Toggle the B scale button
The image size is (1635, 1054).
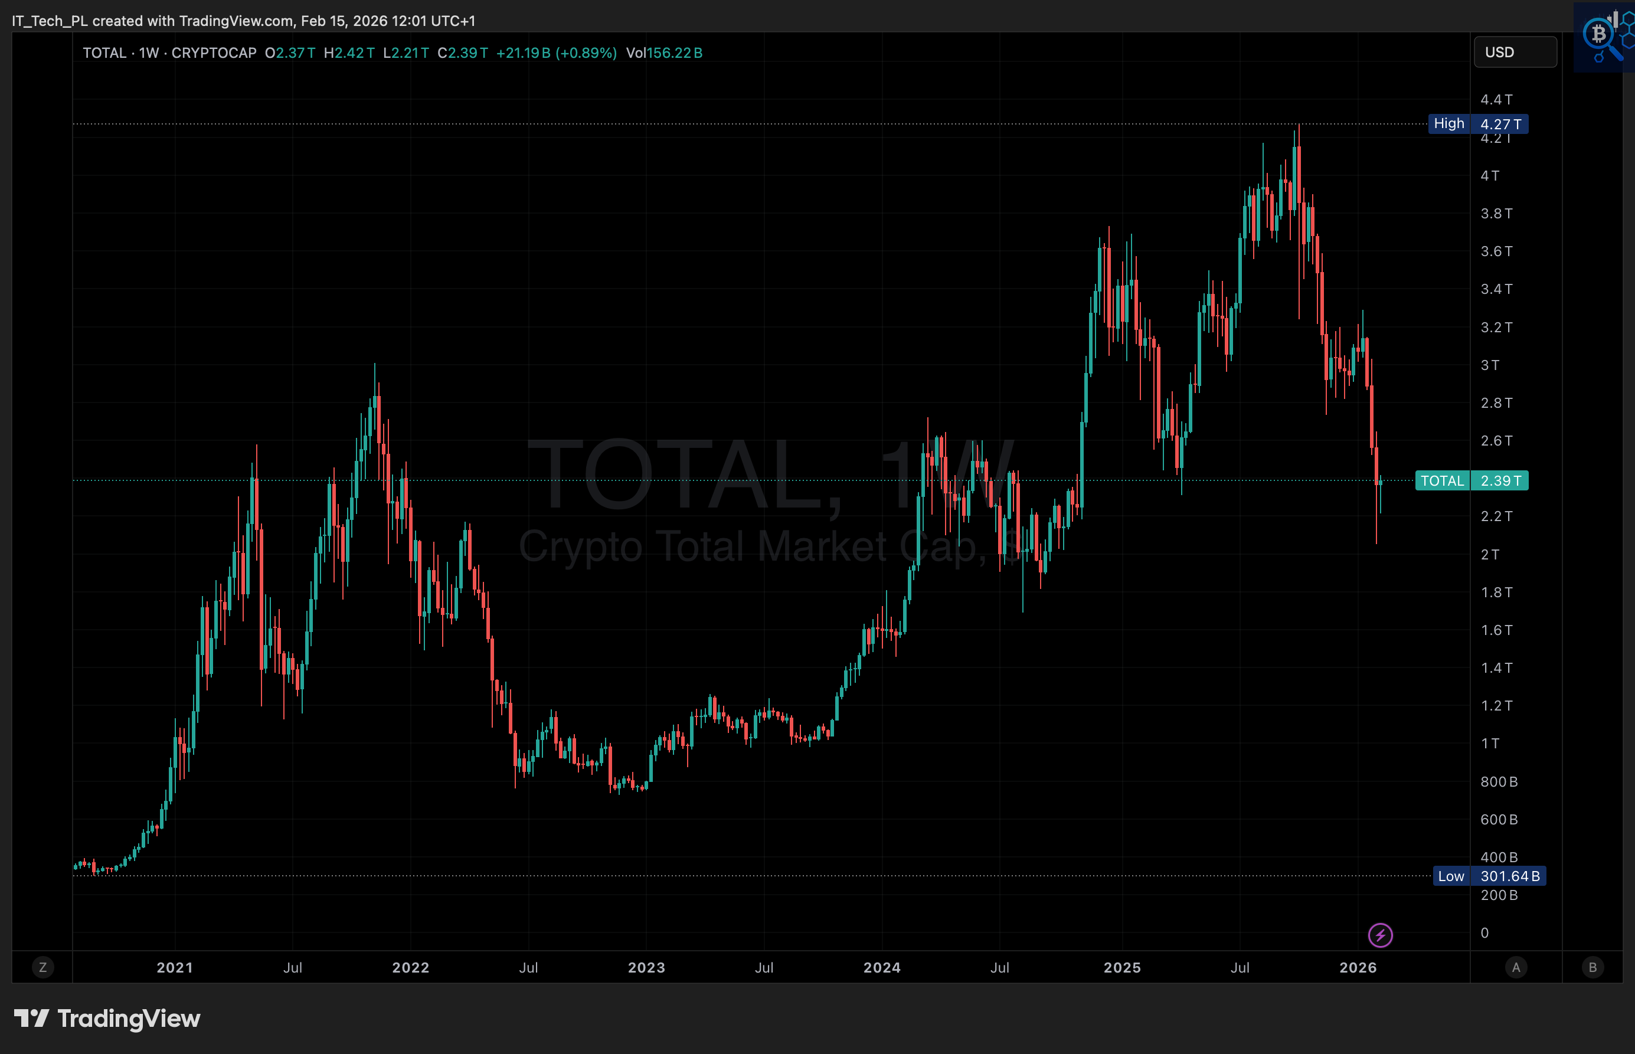click(1593, 967)
